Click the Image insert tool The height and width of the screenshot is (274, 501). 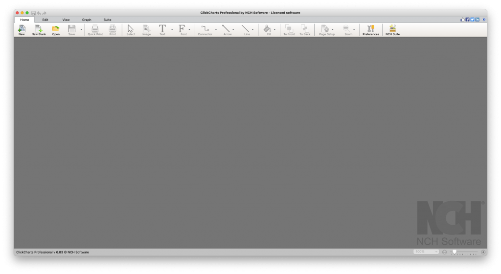click(146, 30)
